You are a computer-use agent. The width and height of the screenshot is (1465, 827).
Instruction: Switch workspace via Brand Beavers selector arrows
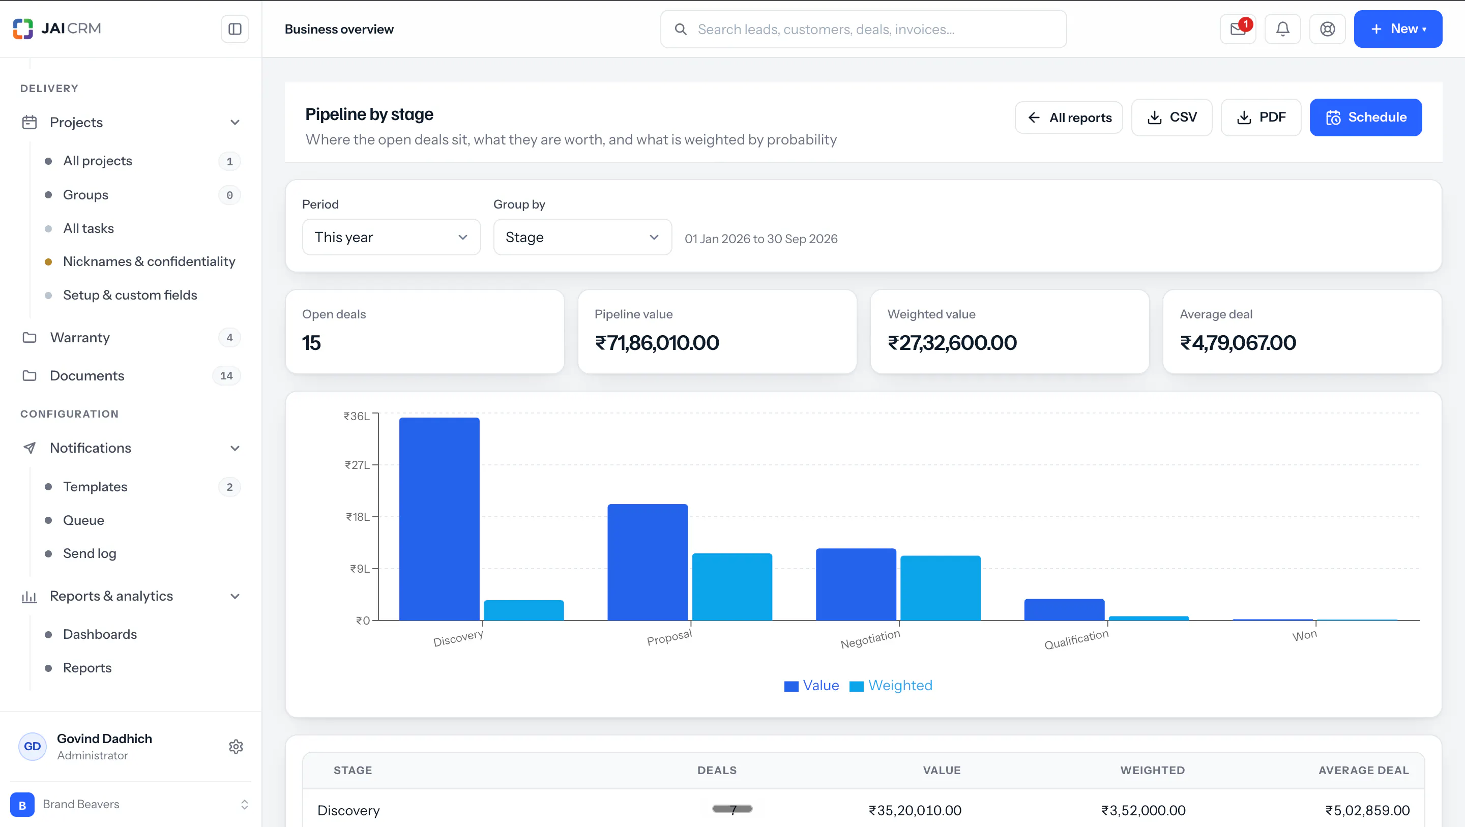pyautogui.click(x=245, y=805)
